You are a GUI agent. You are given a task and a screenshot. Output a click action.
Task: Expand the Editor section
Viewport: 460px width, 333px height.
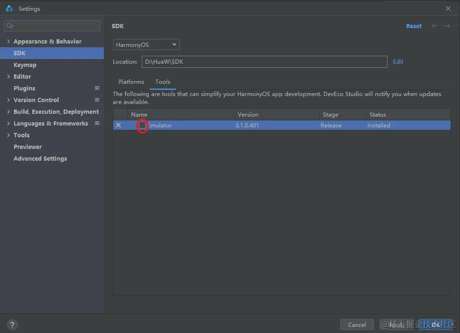click(x=8, y=77)
